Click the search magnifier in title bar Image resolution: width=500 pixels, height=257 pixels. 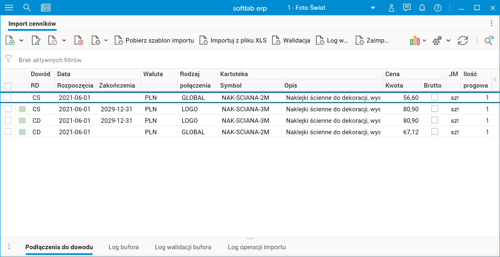(27, 8)
